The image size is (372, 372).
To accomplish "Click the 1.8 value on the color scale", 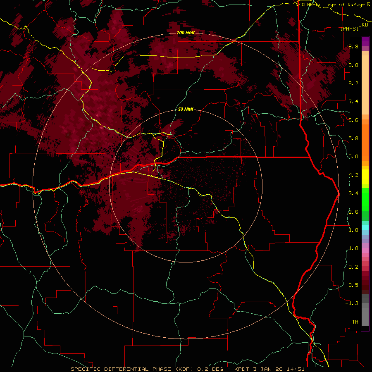I will (353, 230).
